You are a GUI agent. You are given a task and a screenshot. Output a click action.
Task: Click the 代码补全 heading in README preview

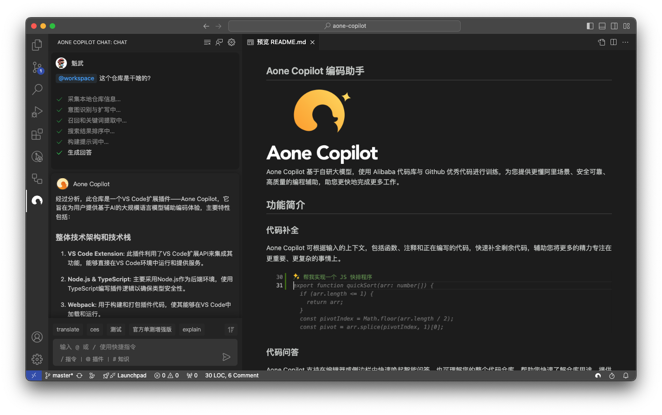[x=283, y=230]
